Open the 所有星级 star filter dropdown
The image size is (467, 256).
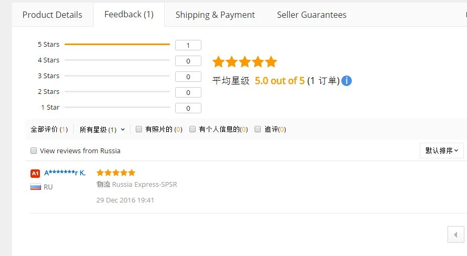point(102,130)
